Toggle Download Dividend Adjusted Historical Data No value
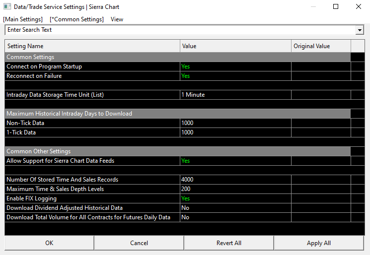The width and height of the screenshot is (370, 255). pyautogui.click(x=235, y=208)
